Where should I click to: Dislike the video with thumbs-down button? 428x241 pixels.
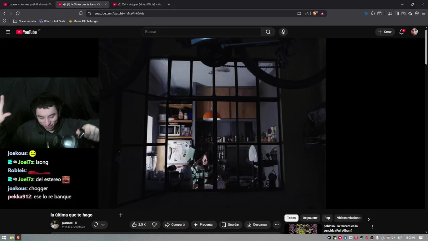154,225
